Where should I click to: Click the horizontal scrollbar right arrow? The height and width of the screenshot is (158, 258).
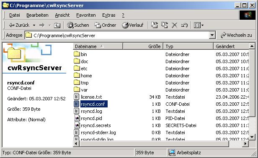[245, 144]
